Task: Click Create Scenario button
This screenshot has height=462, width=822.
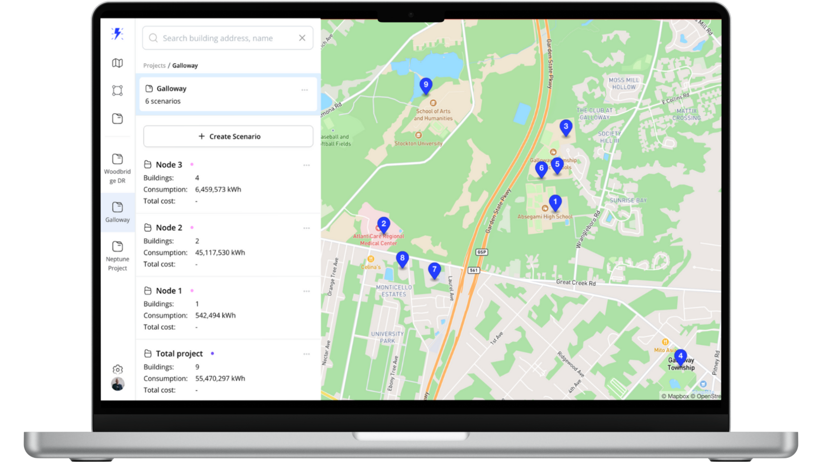Action: point(228,136)
